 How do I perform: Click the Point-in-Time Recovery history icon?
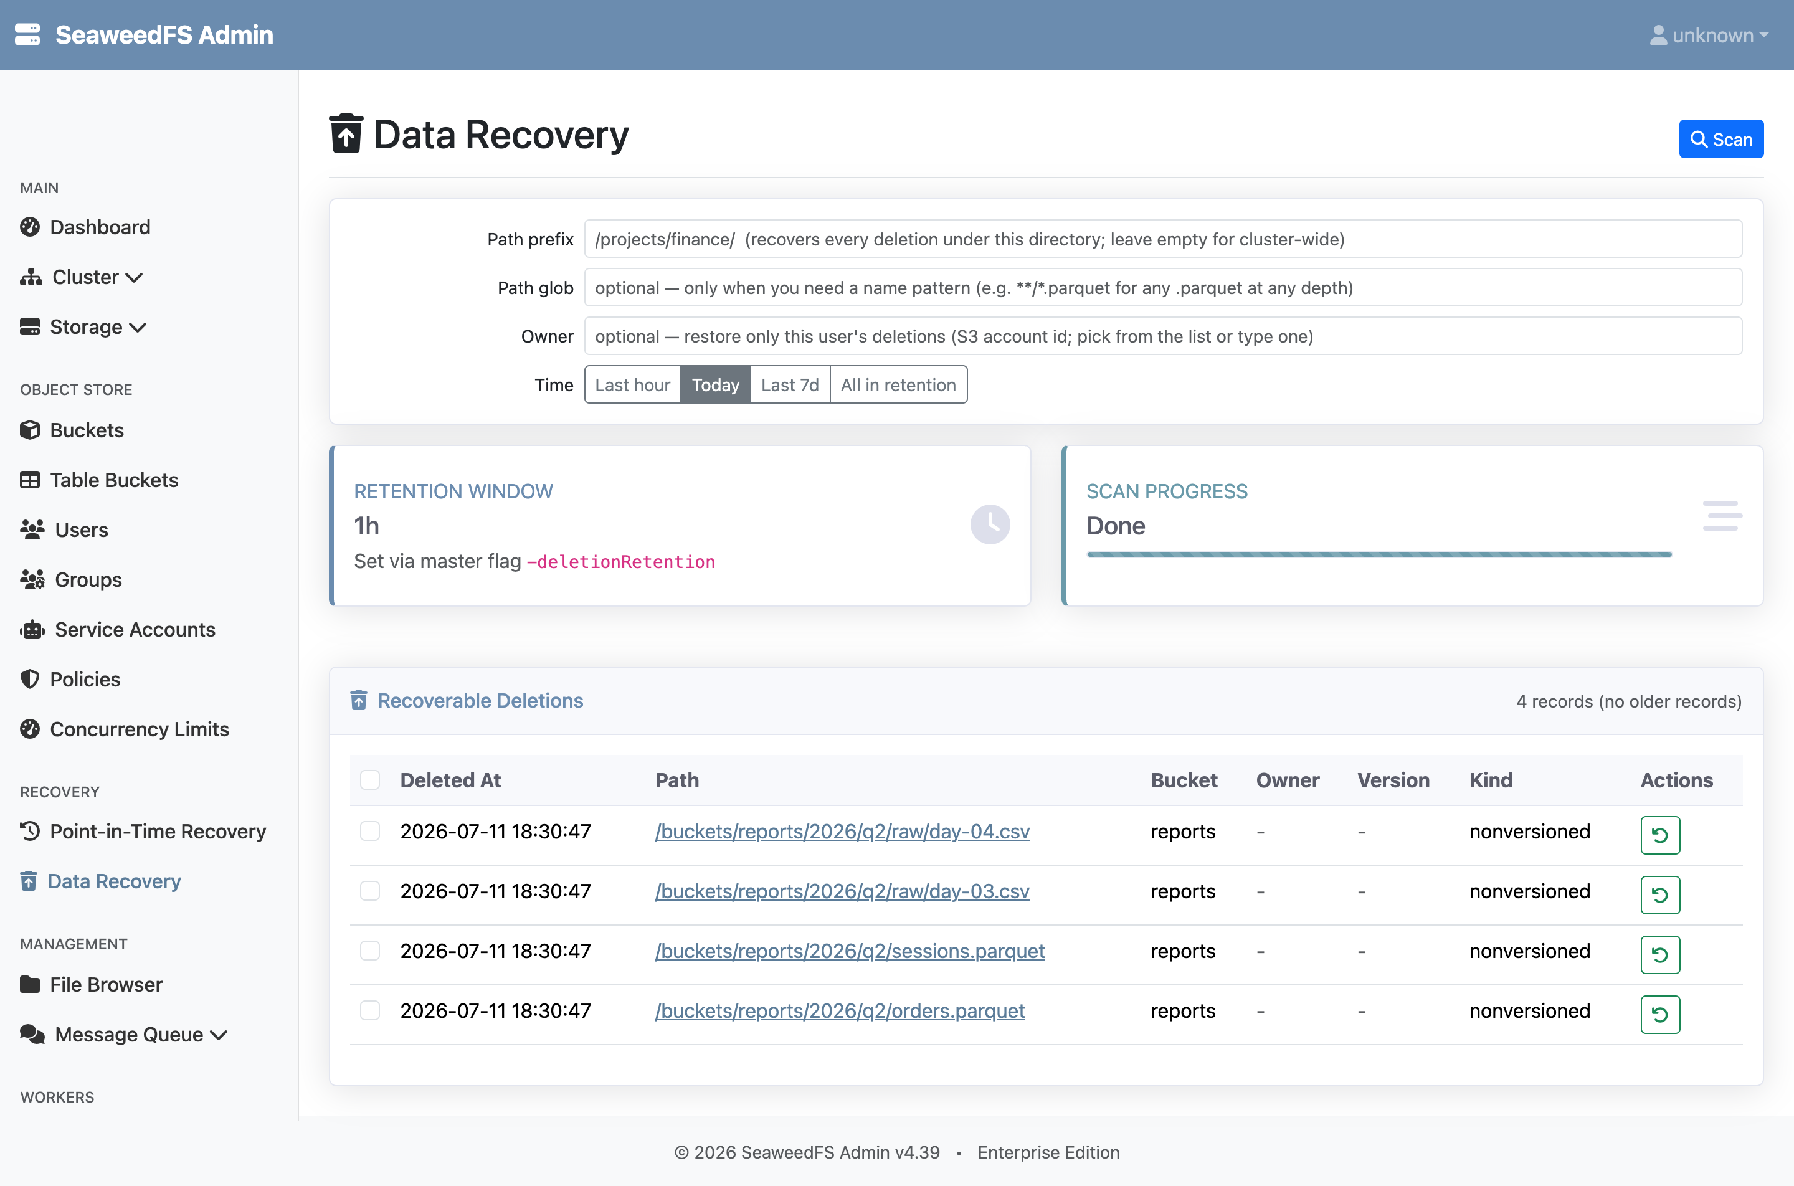[x=31, y=831]
